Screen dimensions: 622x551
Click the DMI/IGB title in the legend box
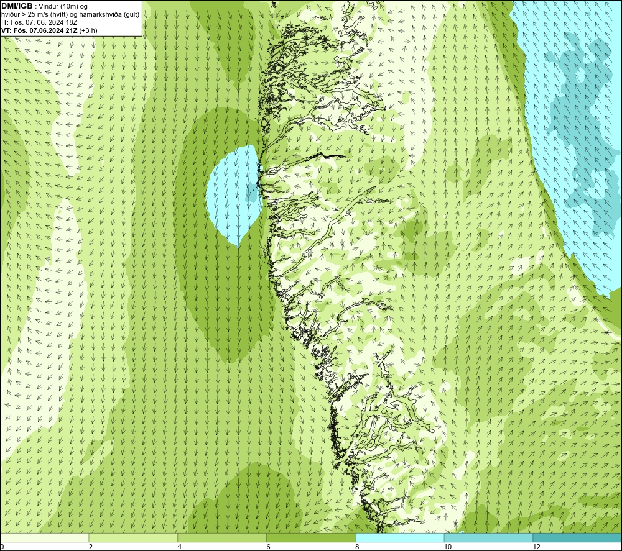[17, 6]
